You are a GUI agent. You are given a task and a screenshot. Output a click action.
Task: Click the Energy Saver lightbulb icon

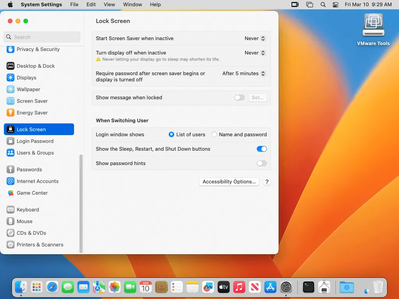[x=11, y=113]
